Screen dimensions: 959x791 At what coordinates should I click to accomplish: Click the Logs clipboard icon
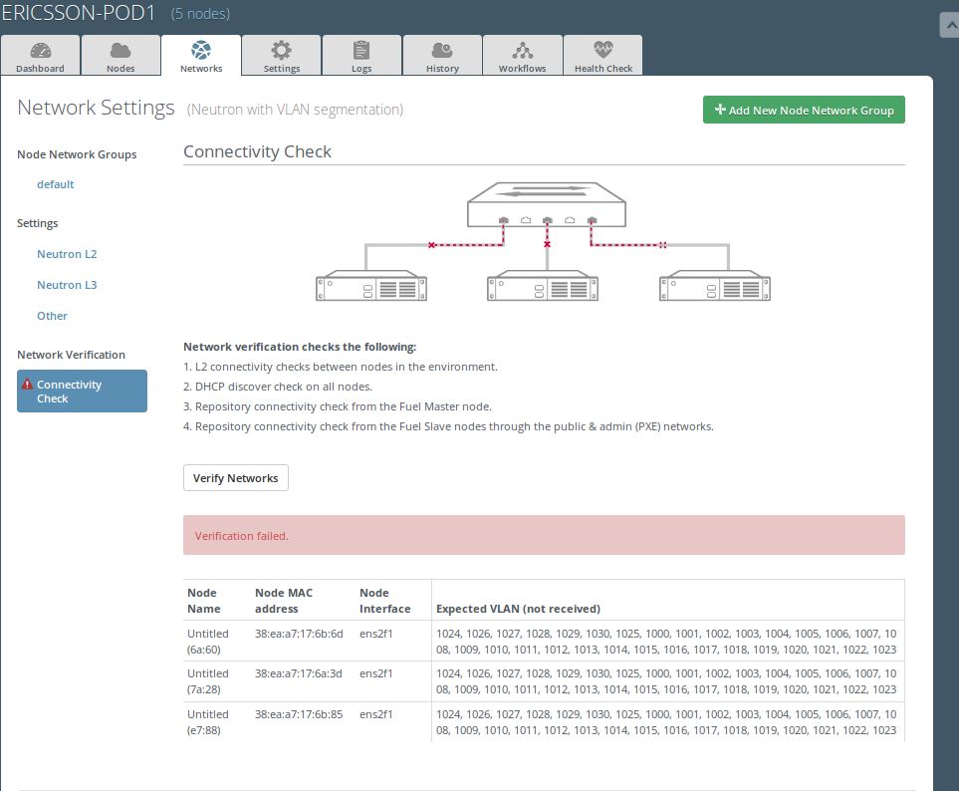pyautogui.click(x=361, y=50)
